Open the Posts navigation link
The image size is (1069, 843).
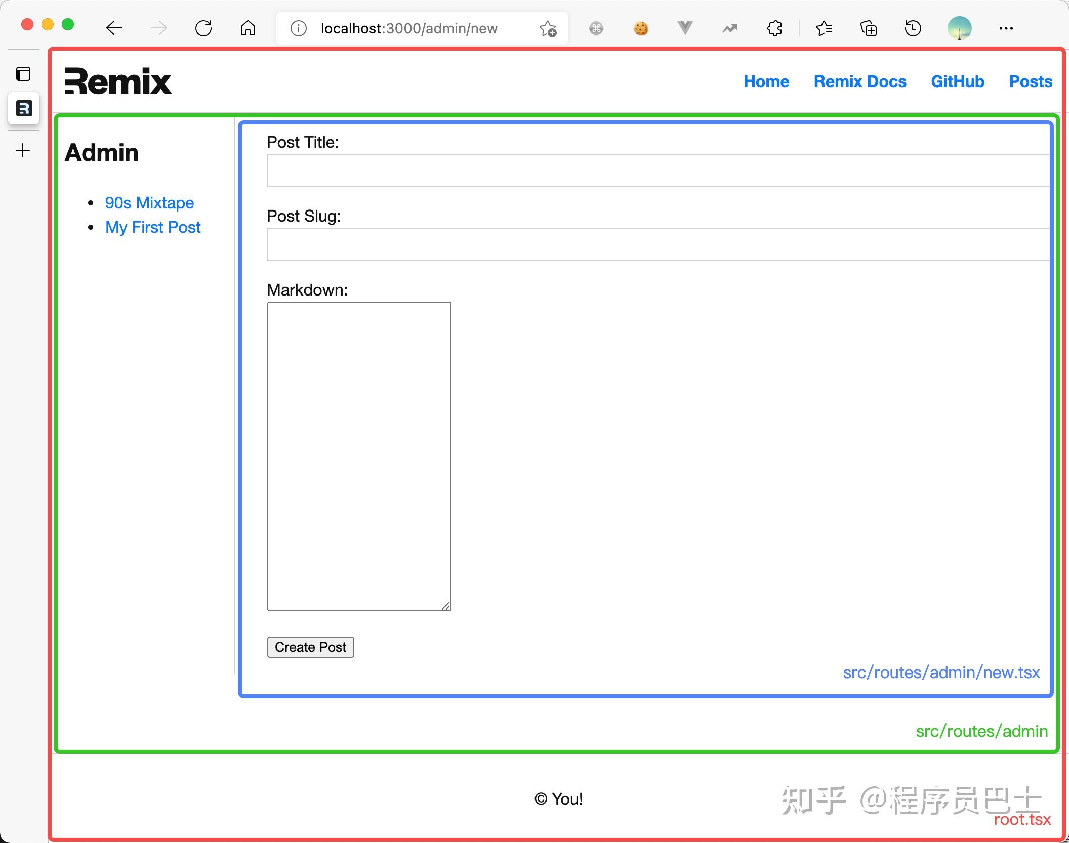pyautogui.click(x=1030, y=81)
